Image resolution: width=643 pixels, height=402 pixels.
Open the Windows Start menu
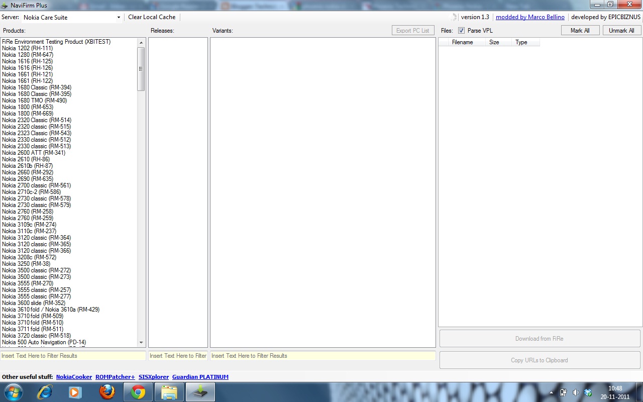click(13, 392)
